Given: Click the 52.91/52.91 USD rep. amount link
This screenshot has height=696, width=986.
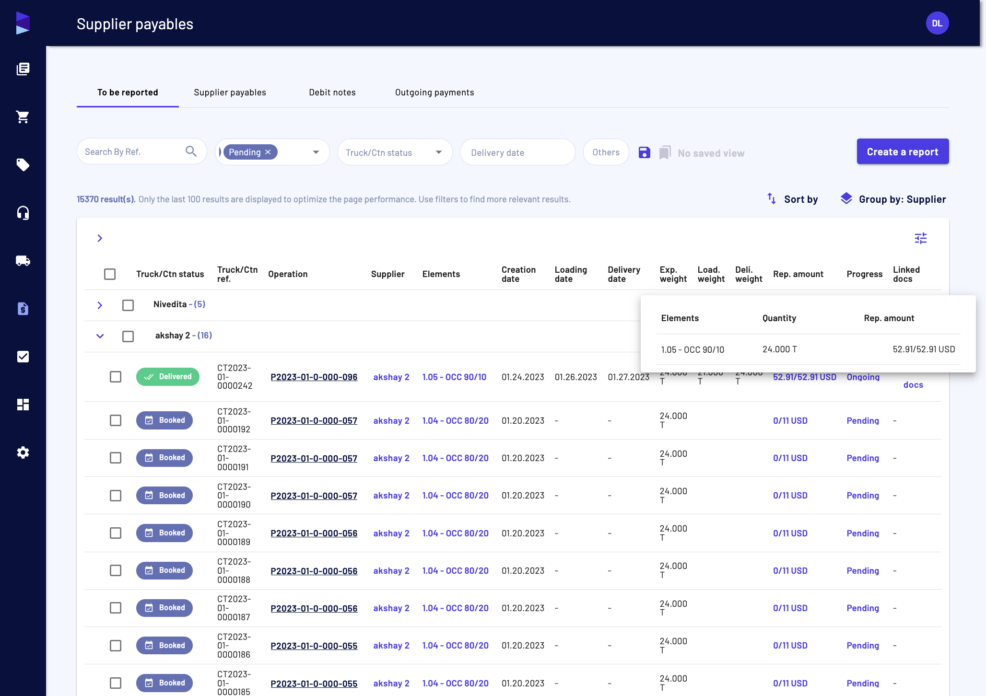Looking at the screenshot, I should point(804,377).
